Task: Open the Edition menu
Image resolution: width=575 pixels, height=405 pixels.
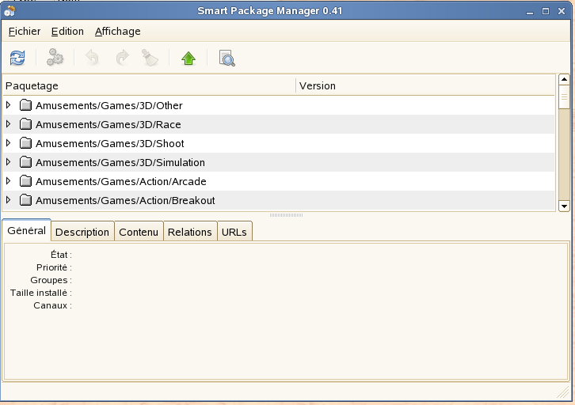Action: (67, 32)
